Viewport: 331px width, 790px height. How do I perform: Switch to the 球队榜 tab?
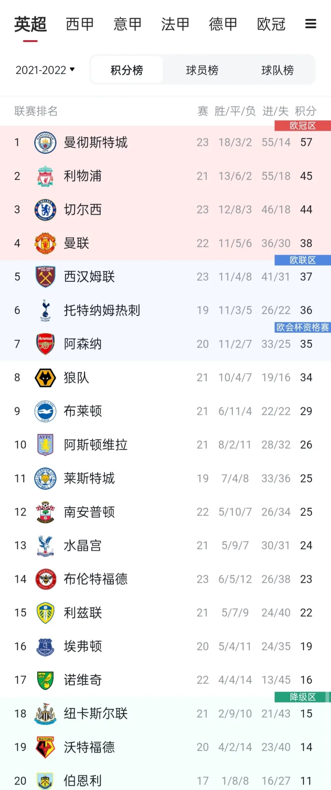point(278,70)
